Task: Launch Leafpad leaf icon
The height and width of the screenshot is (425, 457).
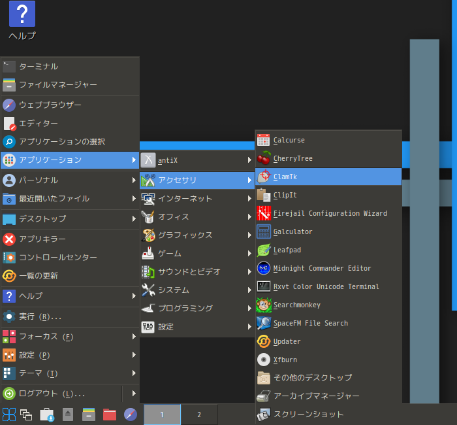Action: 264,250
